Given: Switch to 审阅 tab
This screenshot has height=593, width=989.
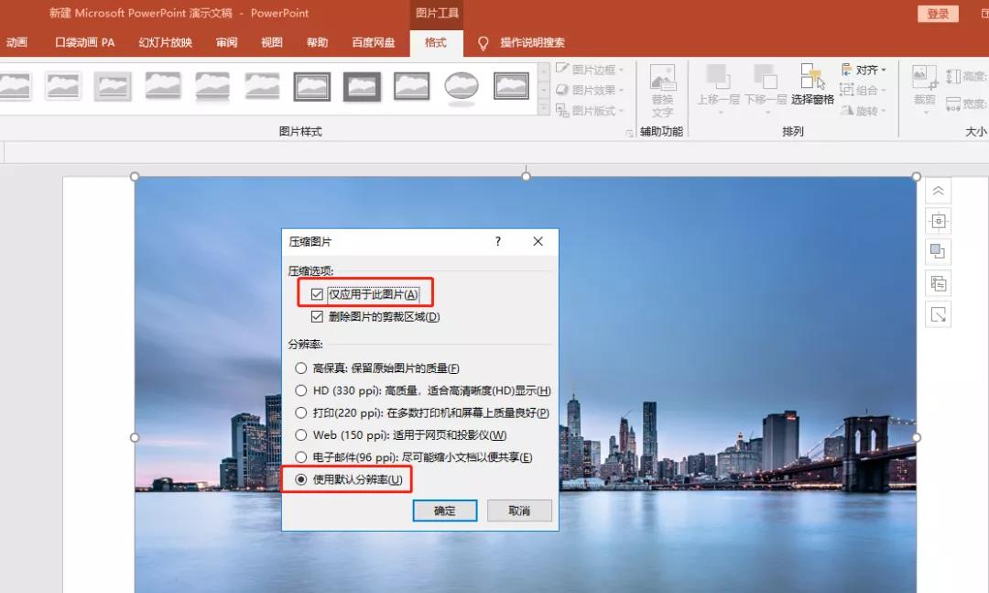Looking at the screenshot, I should 226,42.
